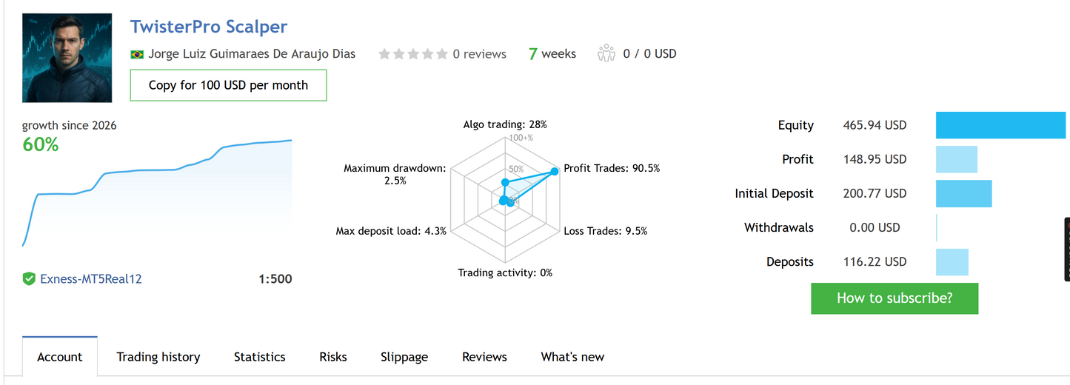Open the TwisterPro Scalper title link

coord(209,27)
